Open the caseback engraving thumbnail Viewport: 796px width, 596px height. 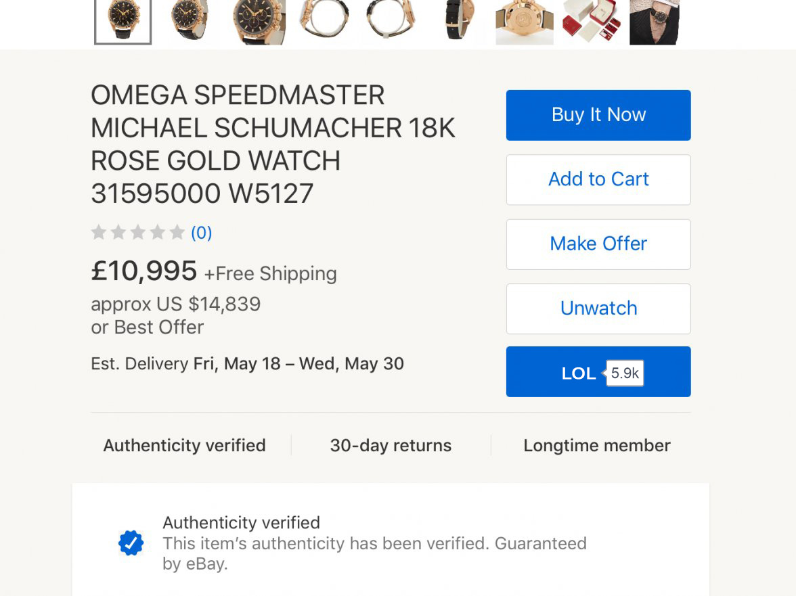(525, 22)
